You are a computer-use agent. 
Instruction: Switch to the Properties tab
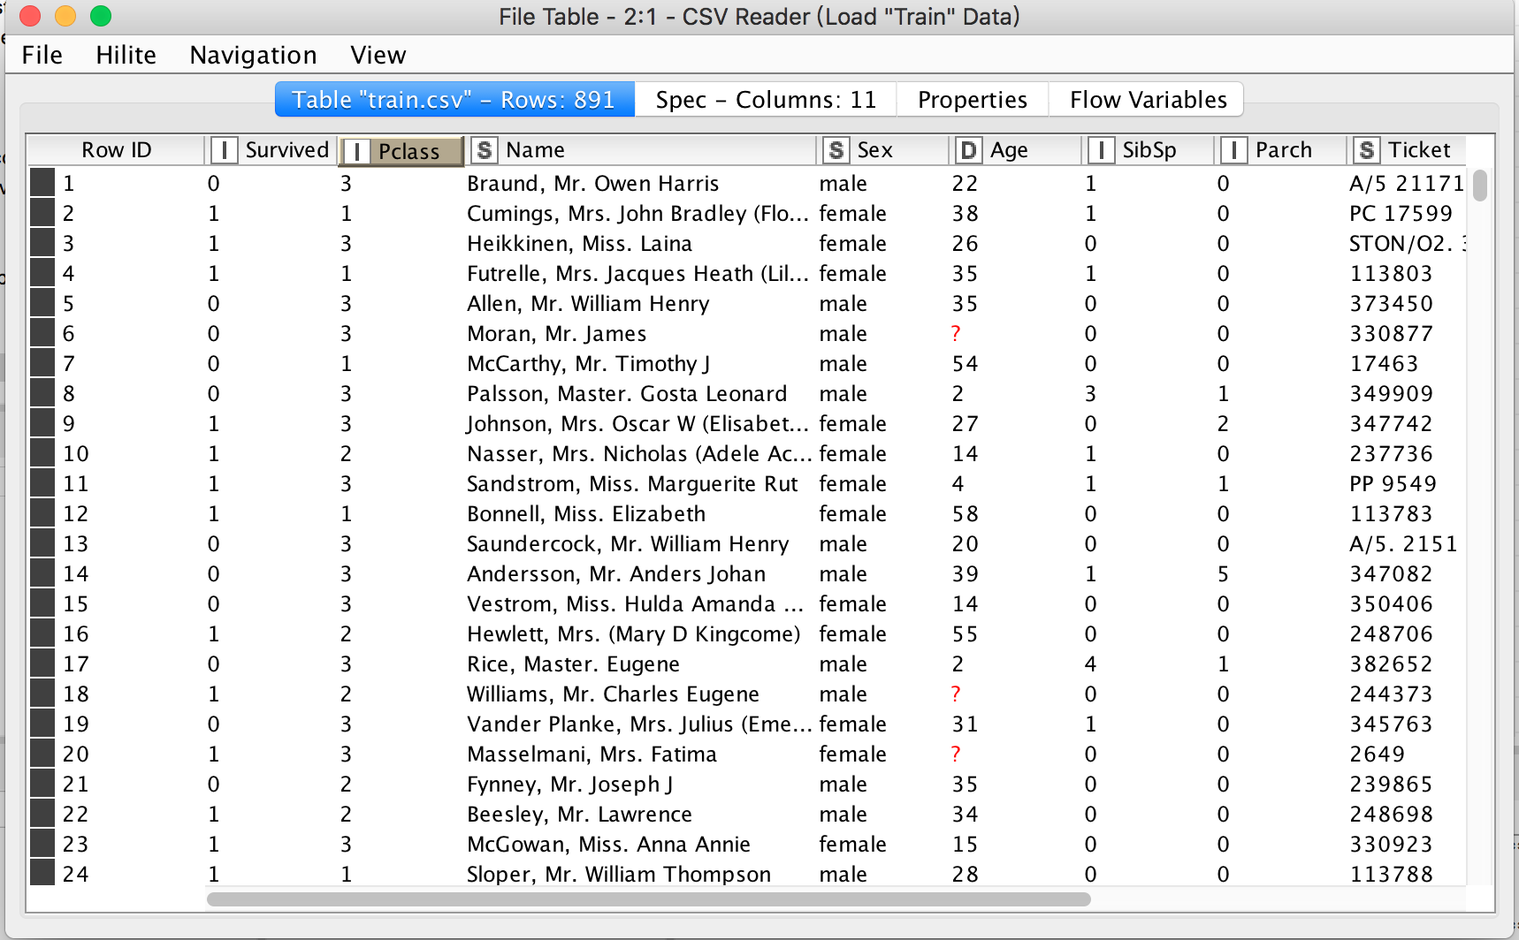pos(973,100)
